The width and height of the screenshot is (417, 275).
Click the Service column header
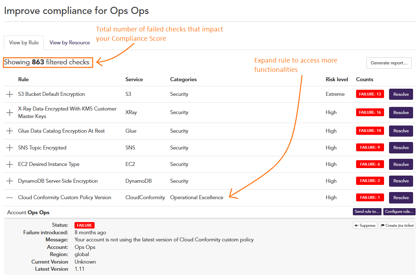[x=134, y=79]
